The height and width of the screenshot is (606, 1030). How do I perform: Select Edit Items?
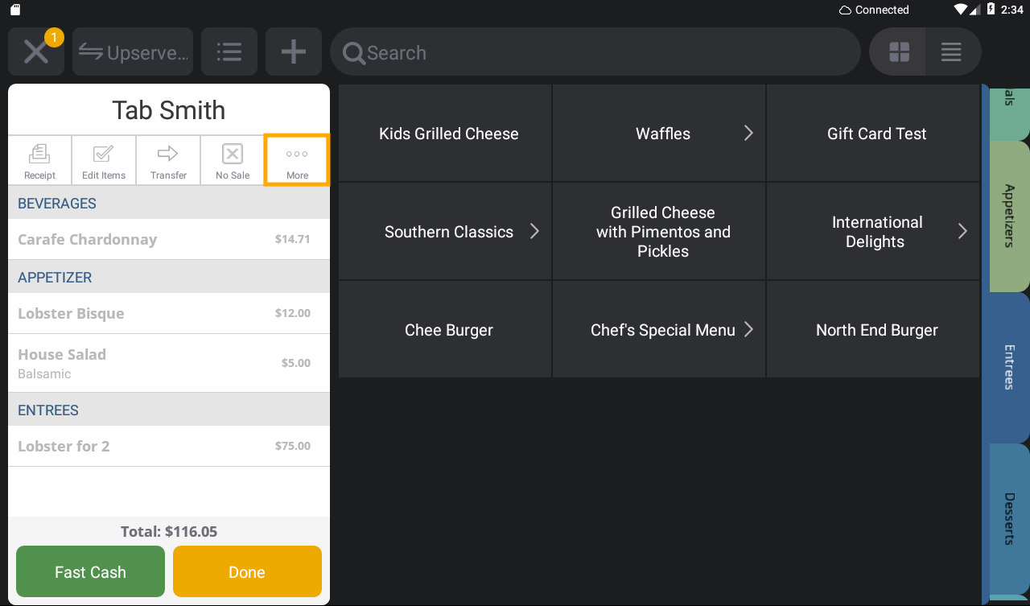click(x=104, y=161)
